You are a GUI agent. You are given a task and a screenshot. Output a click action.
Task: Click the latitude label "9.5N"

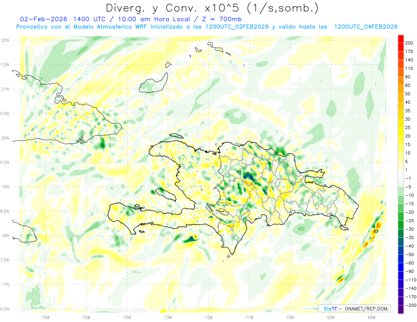tap(5, 162)
